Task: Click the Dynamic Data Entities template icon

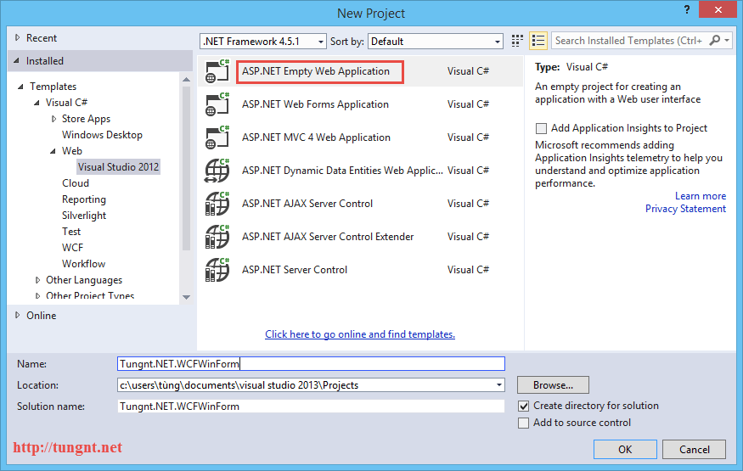Action: (217, 171)
